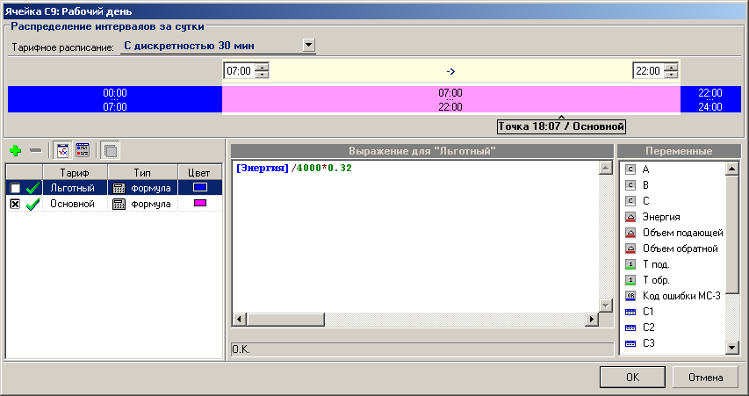Select variable A constant icon
This screenshot has width=749, height=396.
(x=630, y=169)
